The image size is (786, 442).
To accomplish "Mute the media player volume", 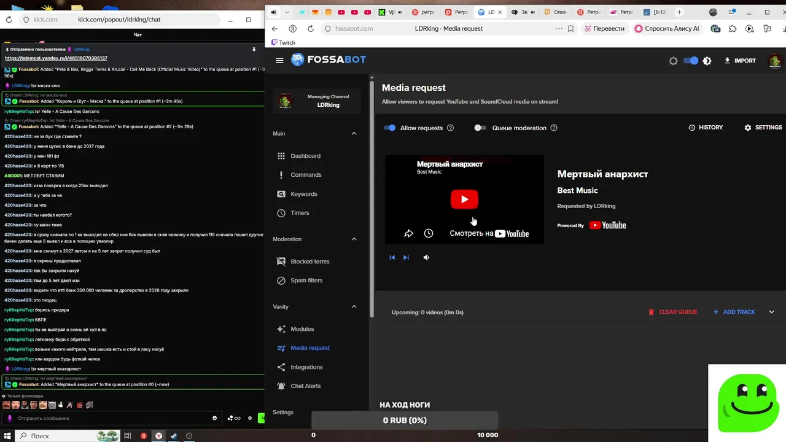I will click(426, 258).
